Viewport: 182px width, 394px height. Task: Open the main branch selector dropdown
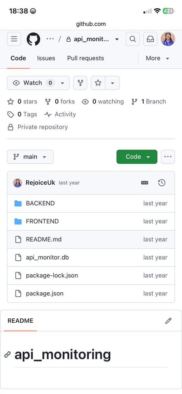point(30,157)
